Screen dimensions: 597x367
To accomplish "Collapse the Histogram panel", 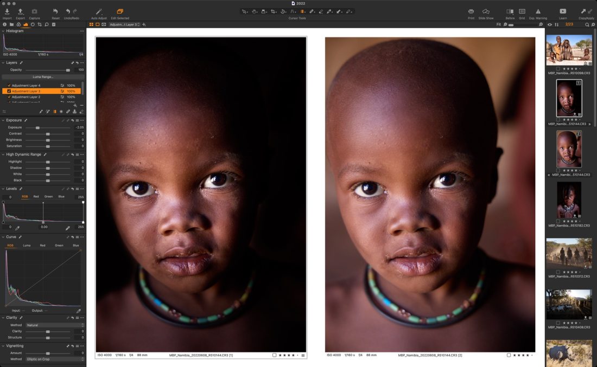I will coord(3,31).
